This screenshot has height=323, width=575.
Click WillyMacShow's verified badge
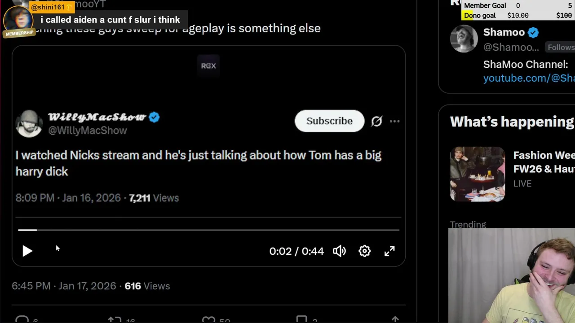point(154,118)
